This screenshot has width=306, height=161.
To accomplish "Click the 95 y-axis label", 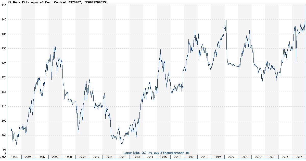I will tap(4, 150).
